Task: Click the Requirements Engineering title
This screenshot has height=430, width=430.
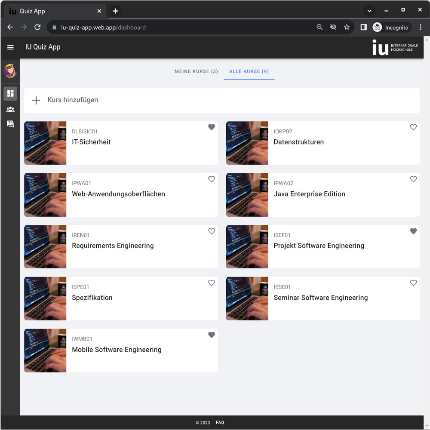Action: (113, 246)
